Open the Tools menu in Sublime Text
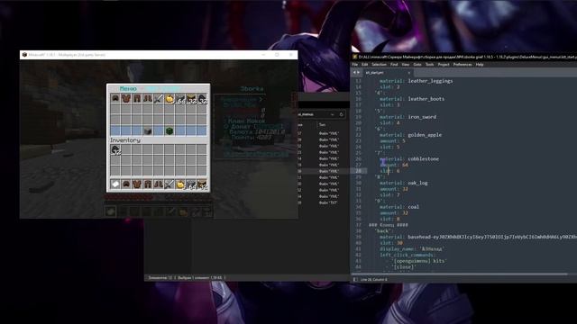Image resolution: width=577 pixels, height=324 pixels. click(x=429, y=65)
